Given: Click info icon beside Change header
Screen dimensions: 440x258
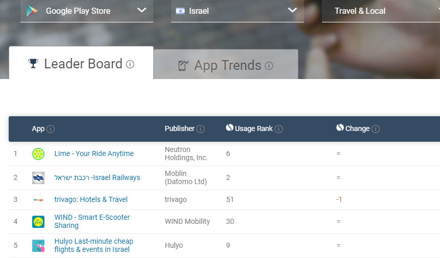Looking at the screenshot, I should [x=376, y=129].
